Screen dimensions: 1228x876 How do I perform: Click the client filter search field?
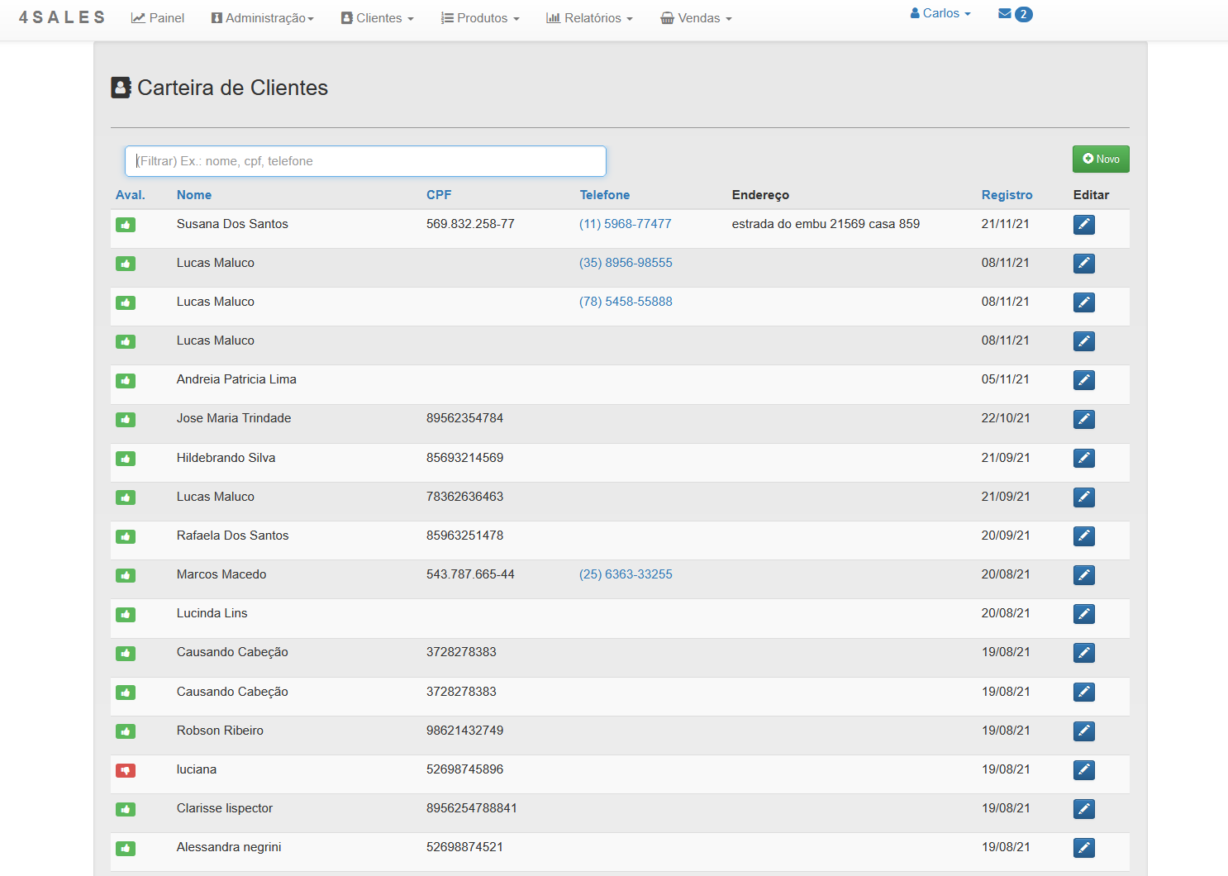[365, 161]
